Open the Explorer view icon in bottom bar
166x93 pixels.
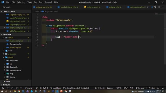[3, 88]
